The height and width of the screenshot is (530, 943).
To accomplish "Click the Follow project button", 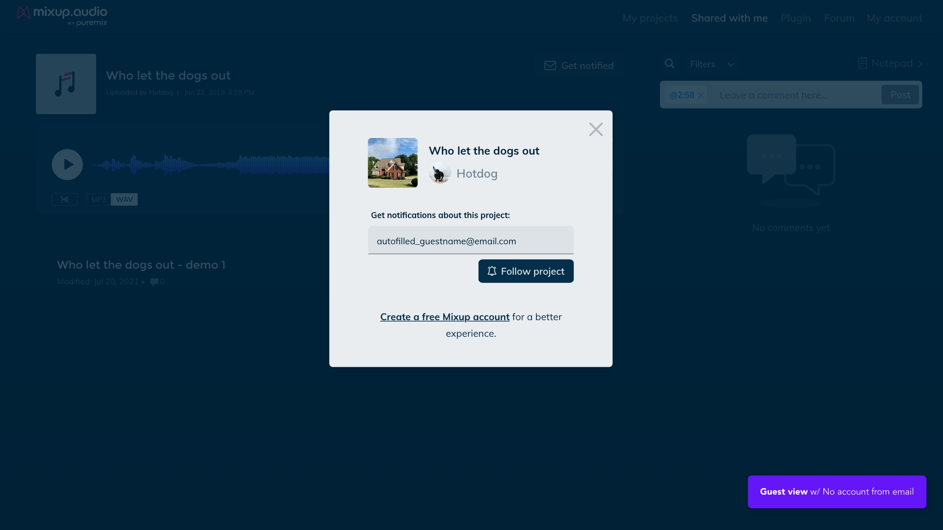I will point(526,271).
